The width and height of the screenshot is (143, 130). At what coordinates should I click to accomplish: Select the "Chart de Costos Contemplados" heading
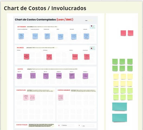[x=35, y=19]
